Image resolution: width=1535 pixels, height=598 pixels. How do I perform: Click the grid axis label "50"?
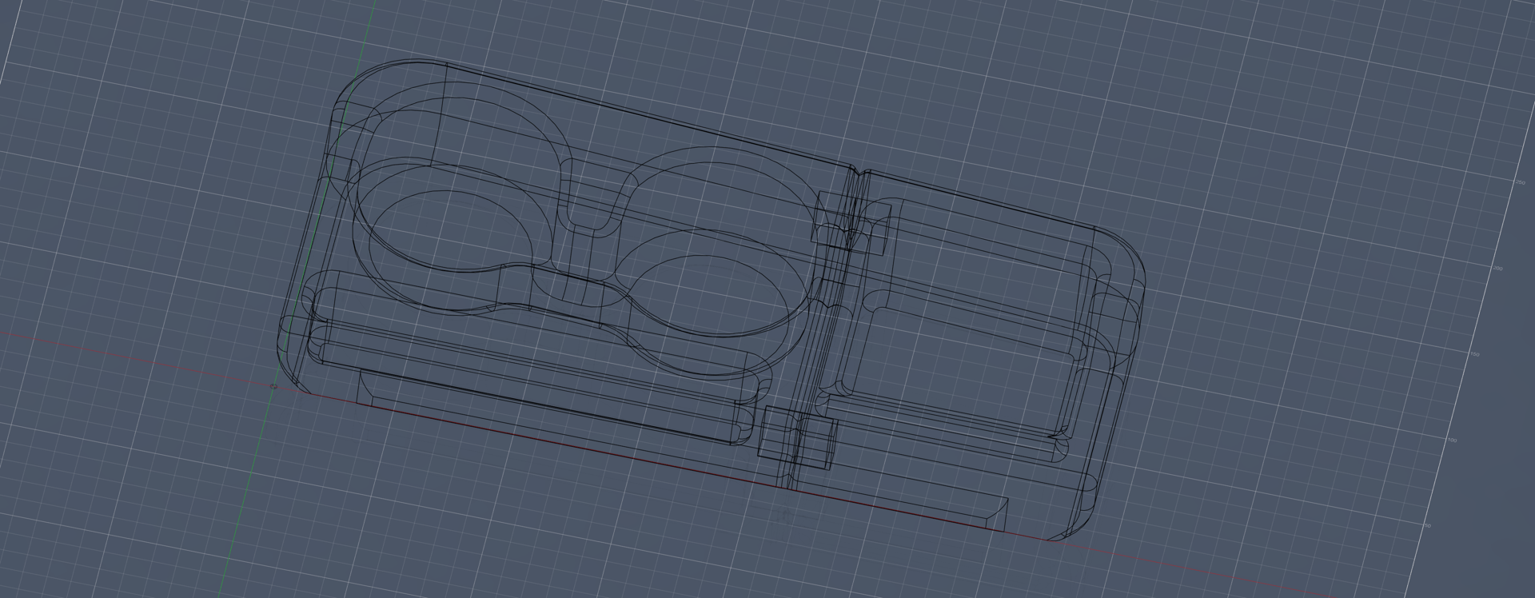tap(1428, 525)
